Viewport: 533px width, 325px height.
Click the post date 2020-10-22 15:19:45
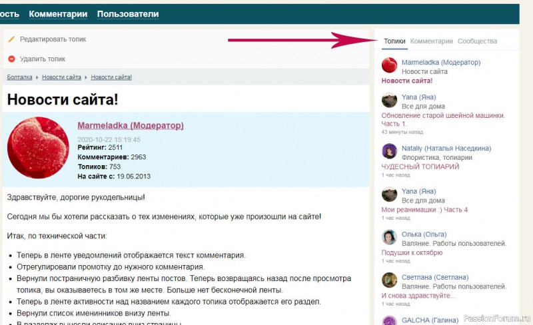point(109,139)
